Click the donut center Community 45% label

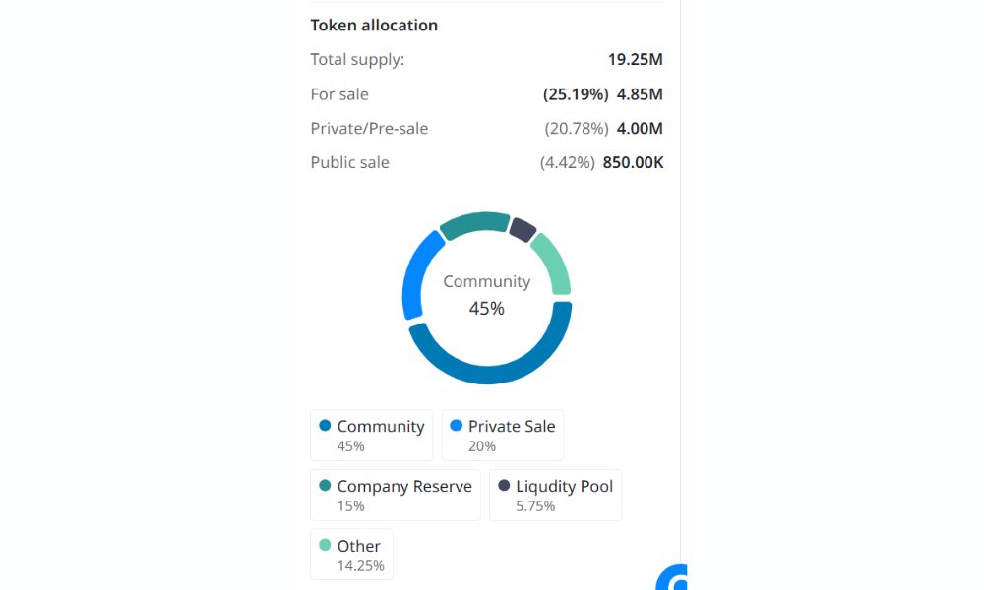point(486,295)
